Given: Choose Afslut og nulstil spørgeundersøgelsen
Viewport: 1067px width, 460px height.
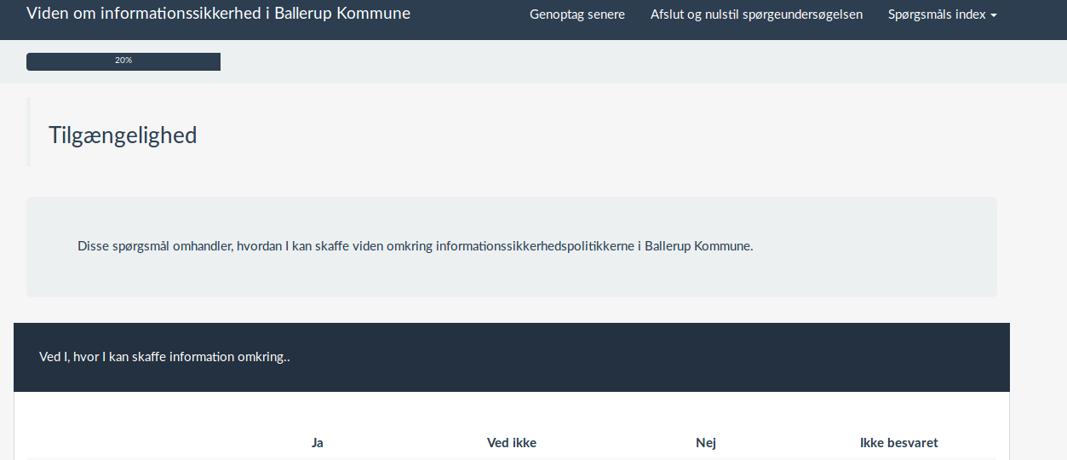Looking at the screenshot, I should point(756,14).
